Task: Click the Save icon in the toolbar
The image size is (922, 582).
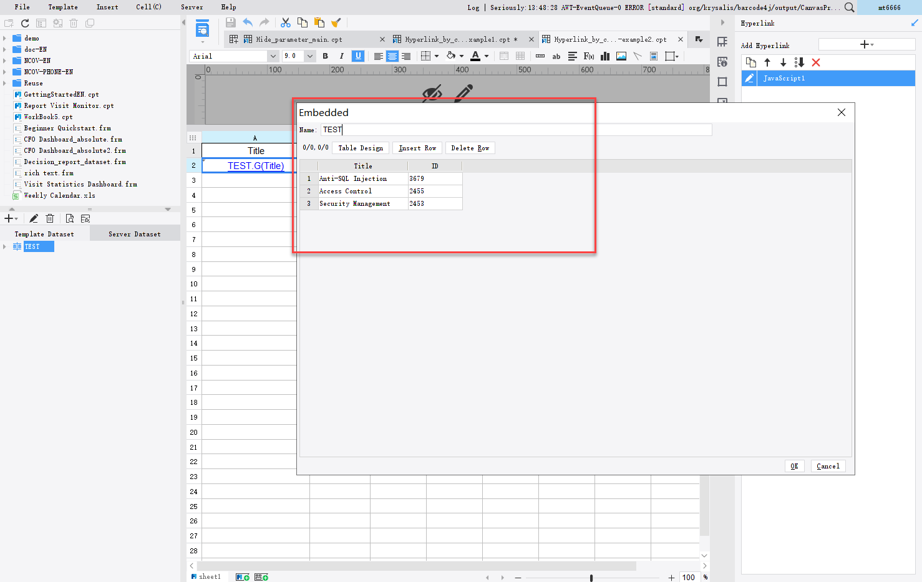Action: tap(231, 22)
